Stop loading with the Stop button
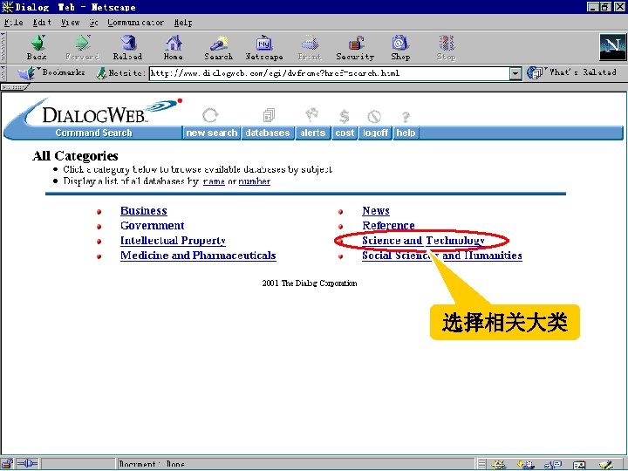Screen dimensions: 628x471 (447, 47)
